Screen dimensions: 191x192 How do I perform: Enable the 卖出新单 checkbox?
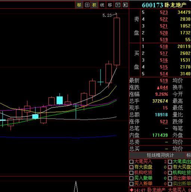coord(170,184)
